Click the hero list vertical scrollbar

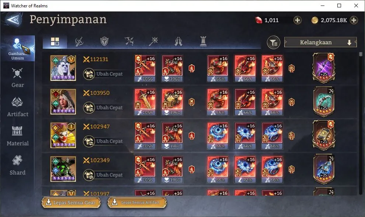pos(361,123)
